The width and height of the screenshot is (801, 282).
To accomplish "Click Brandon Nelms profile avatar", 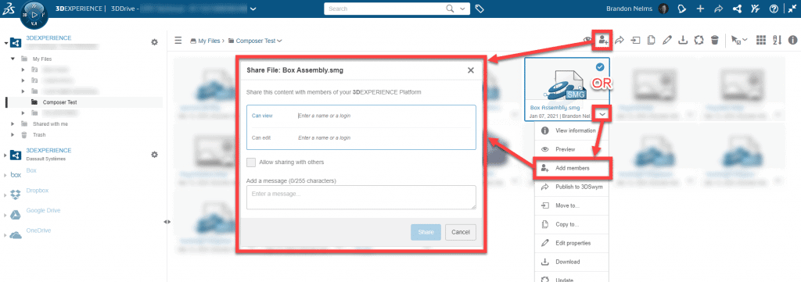I will coord(663,9).
